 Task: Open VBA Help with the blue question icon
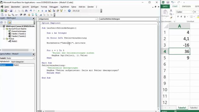[69, 11]
